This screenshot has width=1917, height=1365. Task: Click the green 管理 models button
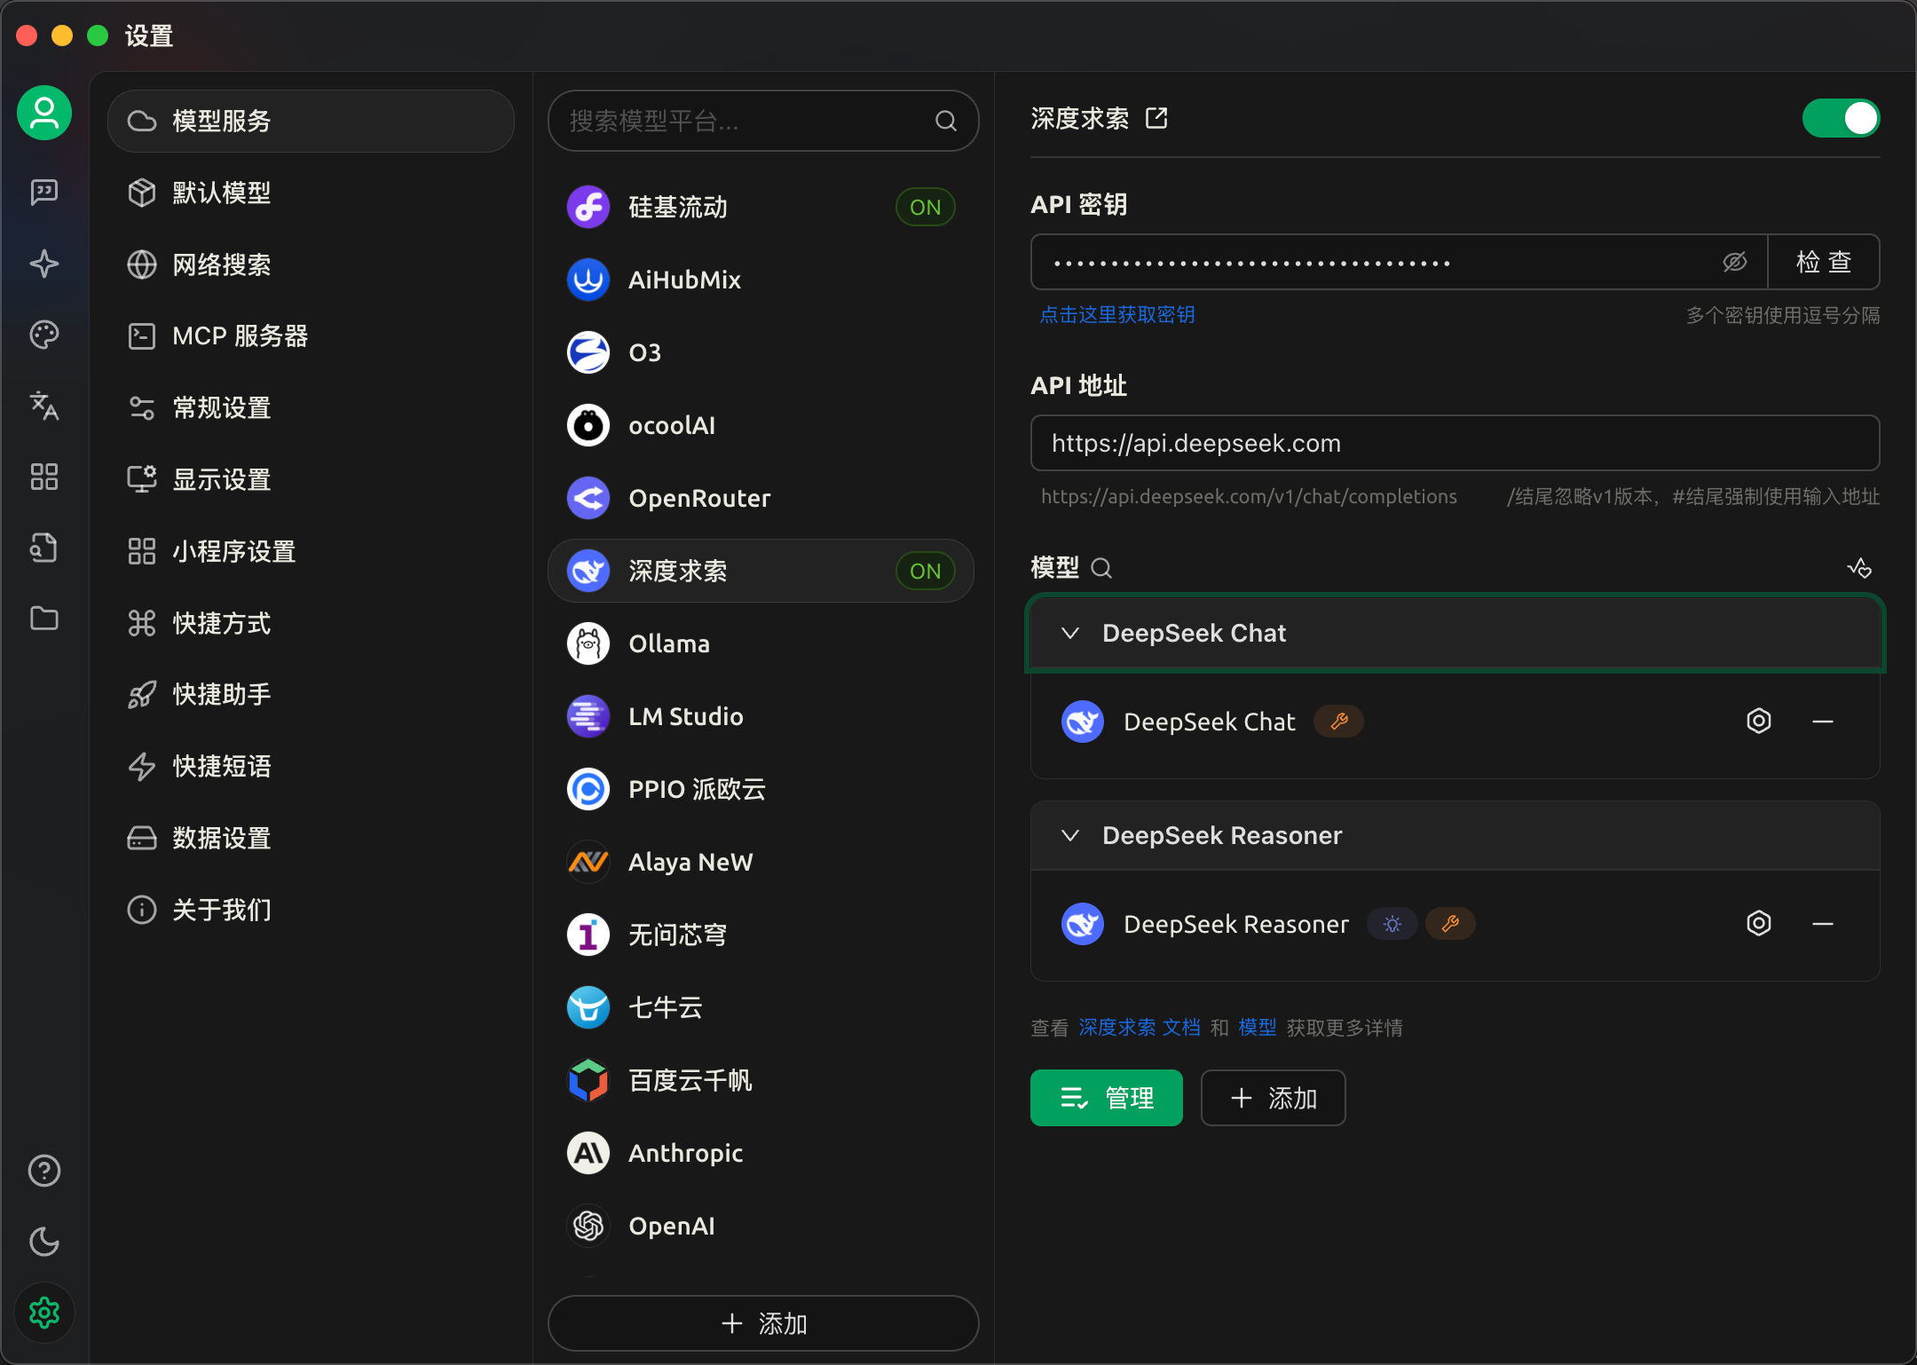[x=1107, y=1098]
